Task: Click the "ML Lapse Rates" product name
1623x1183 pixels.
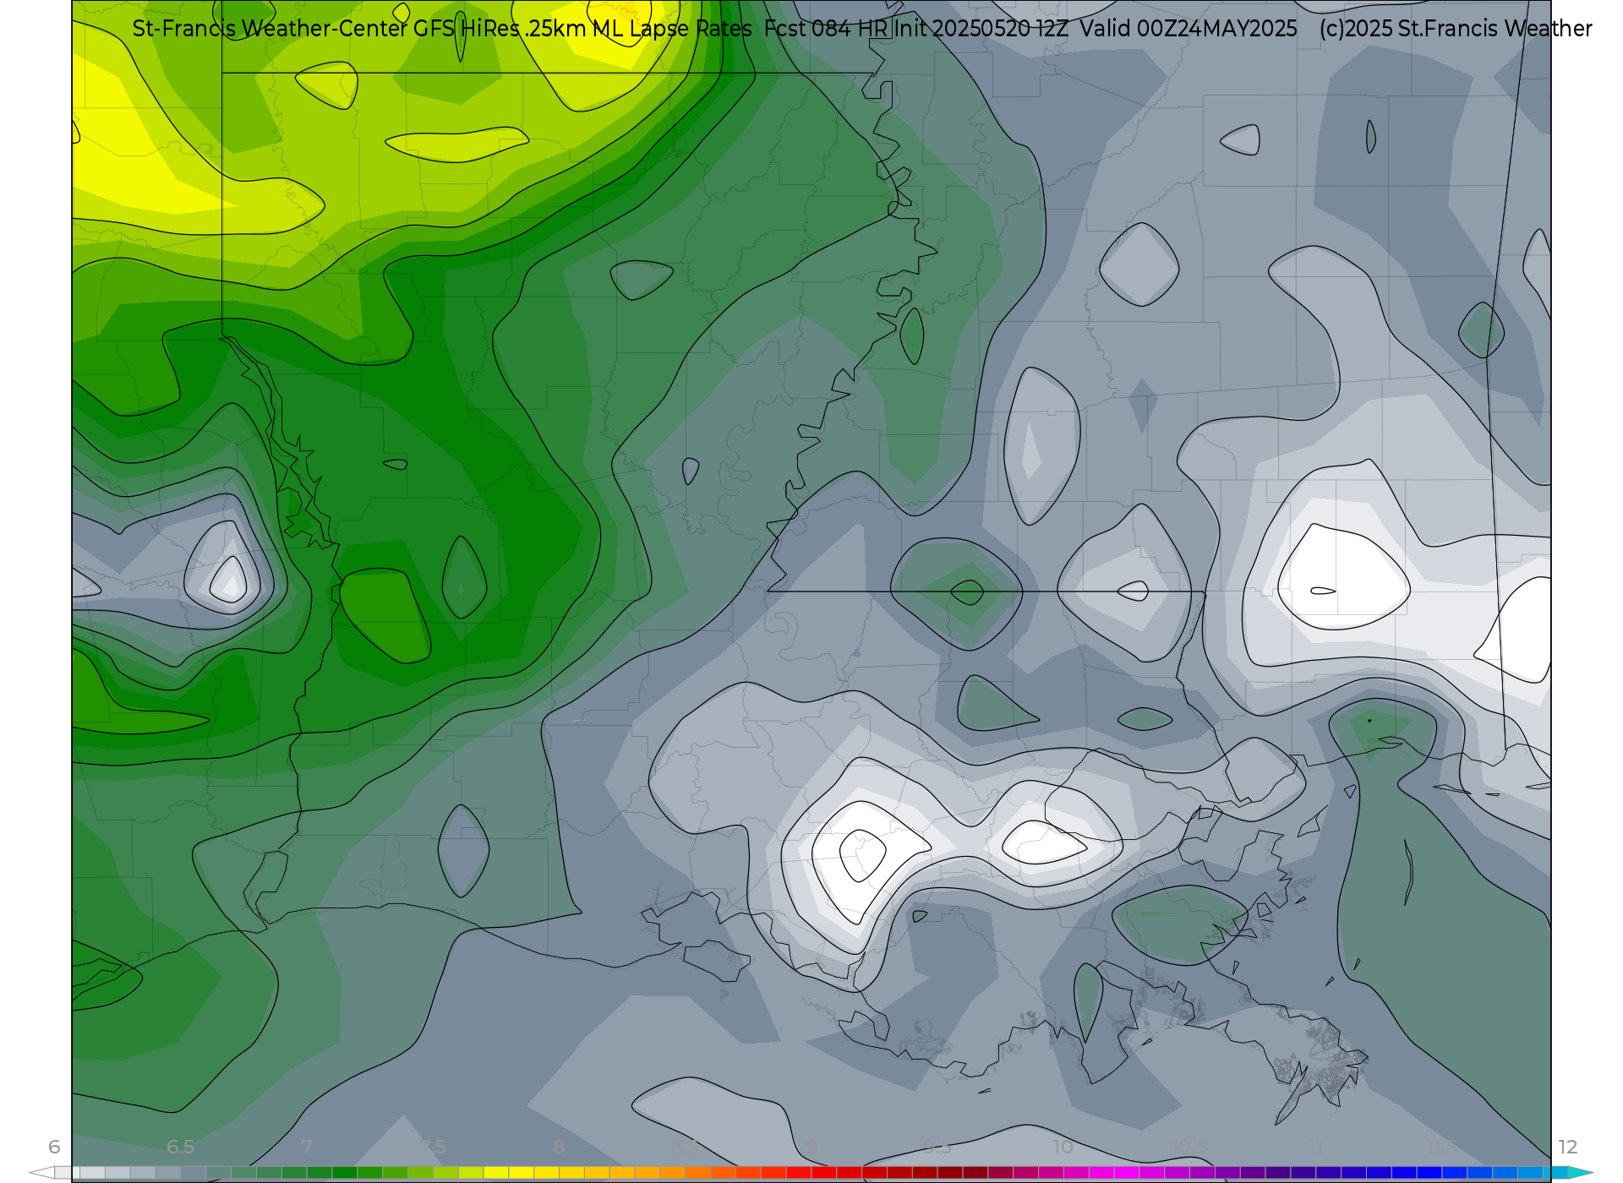Action: [x=672, y=29]
